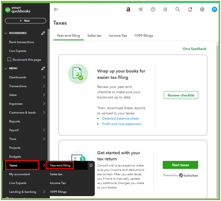Click the year-end checklist illustration
221x201 pixels.
click(78, 74)
